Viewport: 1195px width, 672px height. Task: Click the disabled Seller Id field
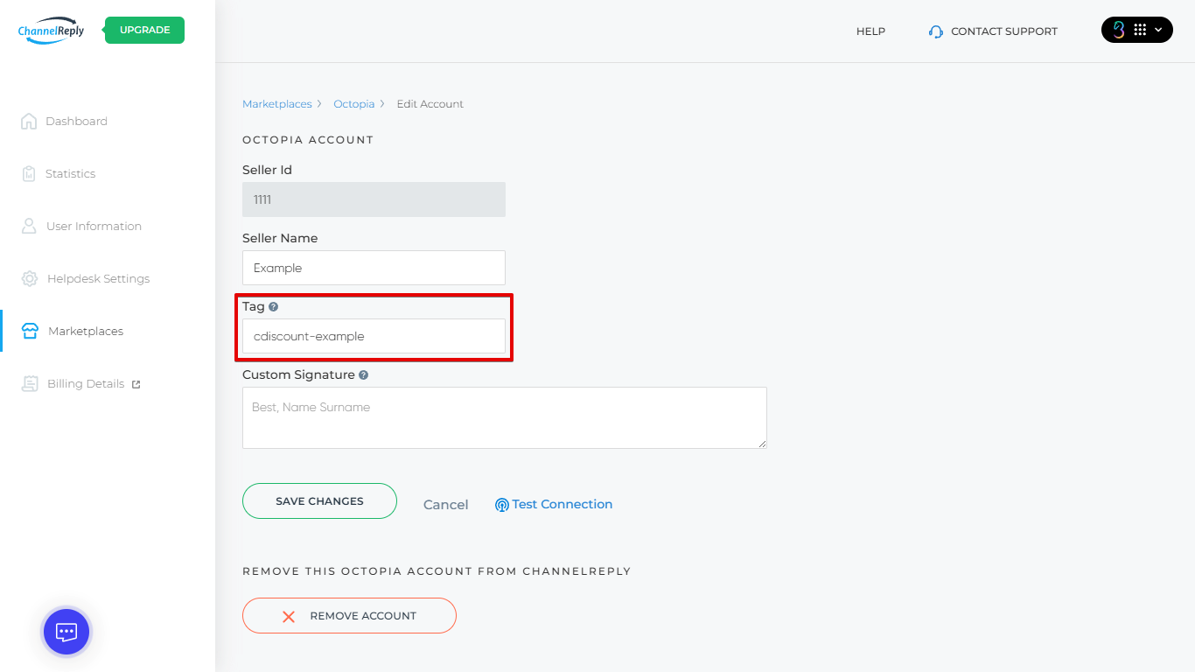374,199
